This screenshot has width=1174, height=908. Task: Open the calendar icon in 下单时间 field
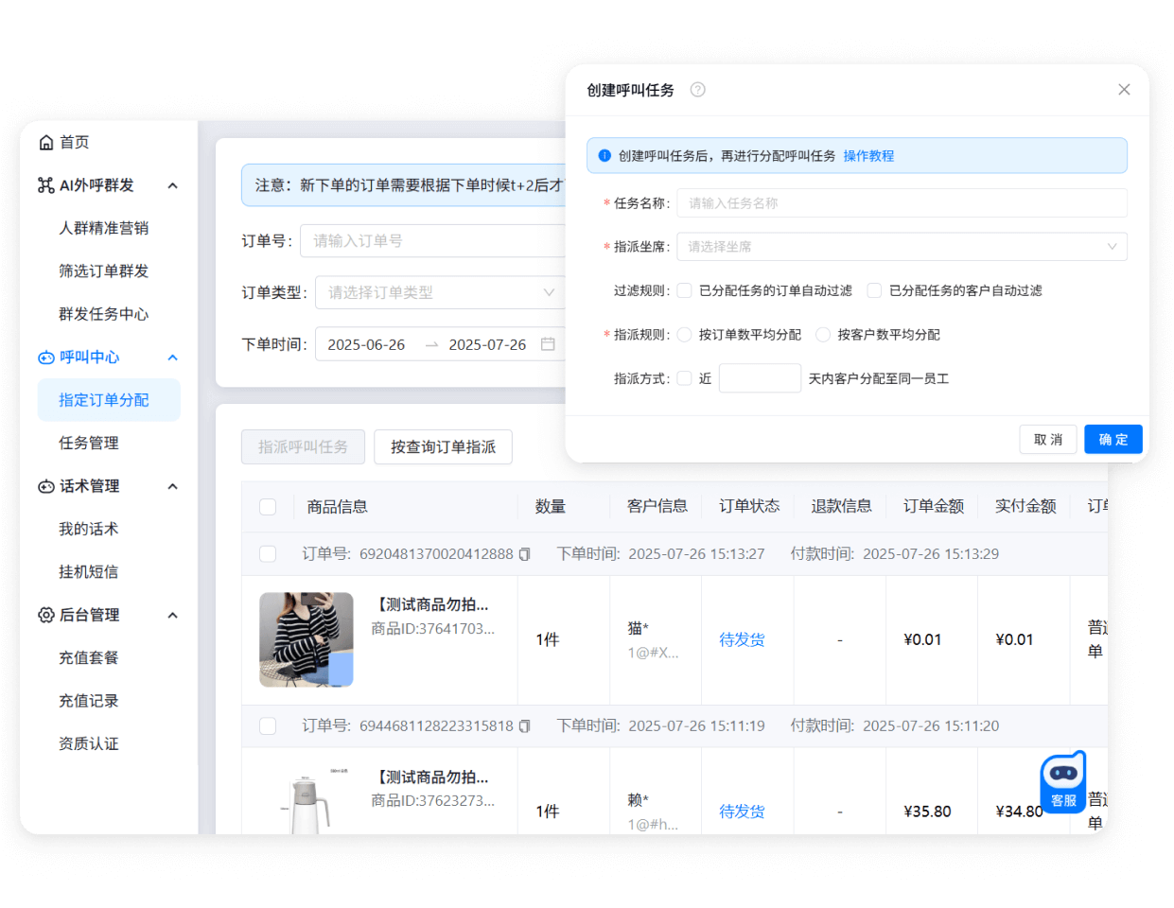click(x=548, y=345)
